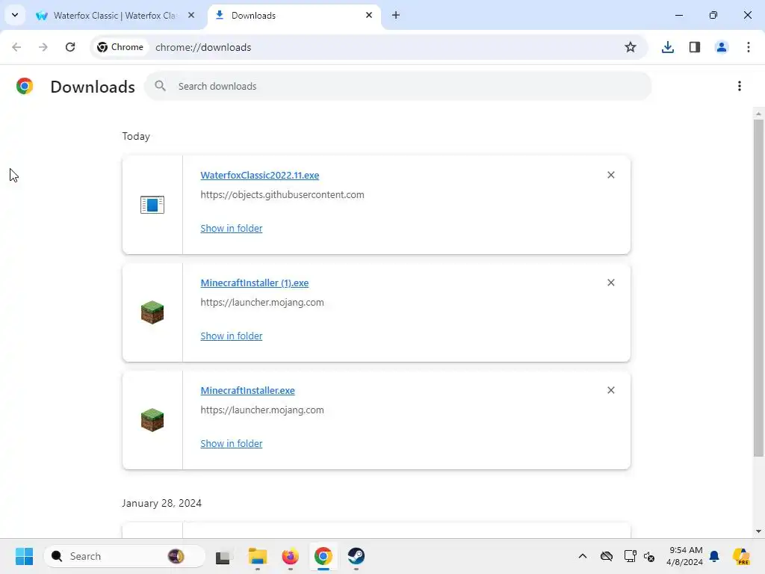Click the PRE badge tray icon
The image size is (765, 574).
tap(741, 556)
